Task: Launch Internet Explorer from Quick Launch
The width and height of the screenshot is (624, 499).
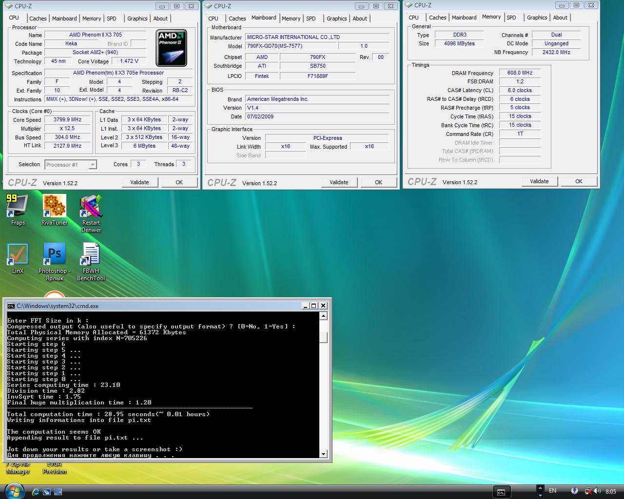Action: coord(36,492)
